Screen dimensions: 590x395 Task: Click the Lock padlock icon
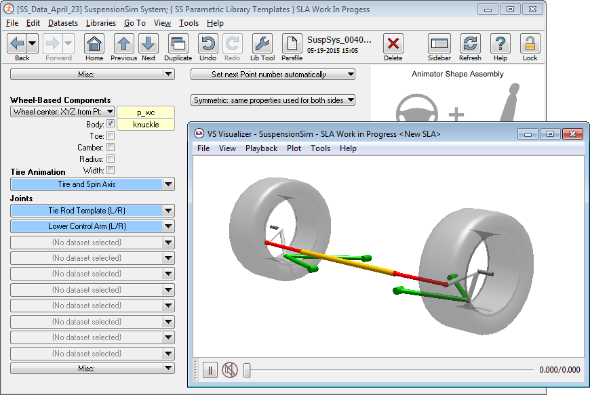pyautogui.click(x=530, y=44)
